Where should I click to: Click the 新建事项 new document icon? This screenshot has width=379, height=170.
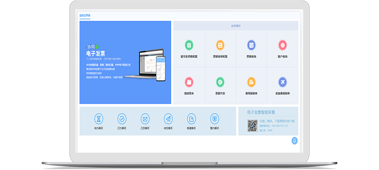(x=191, y=119)
